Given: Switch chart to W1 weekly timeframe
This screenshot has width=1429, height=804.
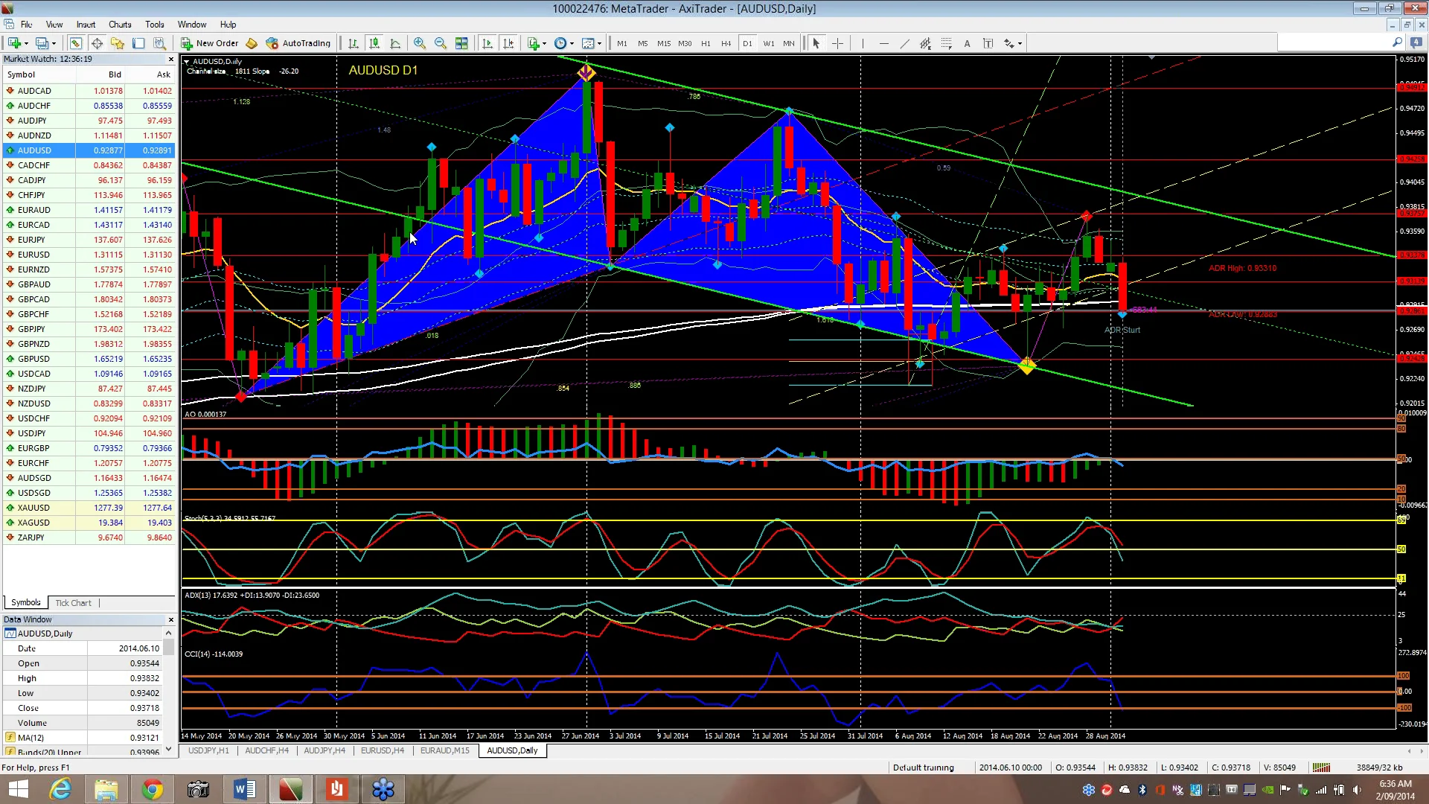Looking at the screenshot, I should (x=768, y=43).
